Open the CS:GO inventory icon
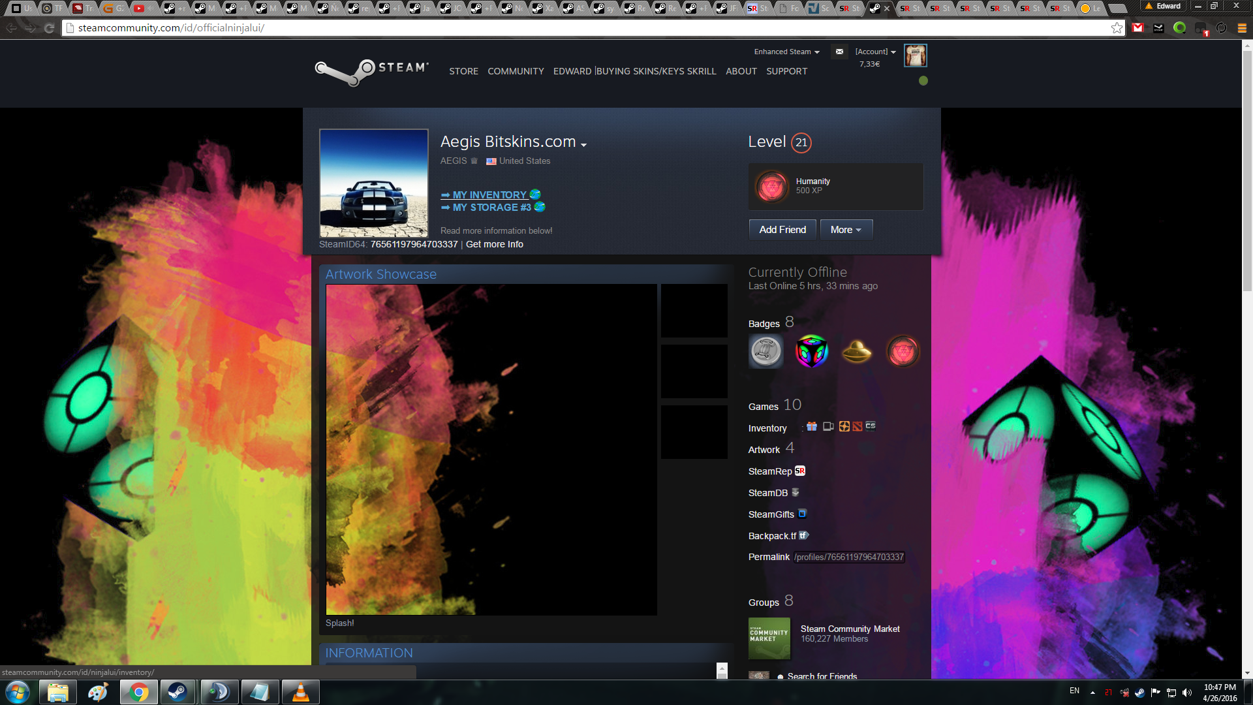 [x=871, y=426]
